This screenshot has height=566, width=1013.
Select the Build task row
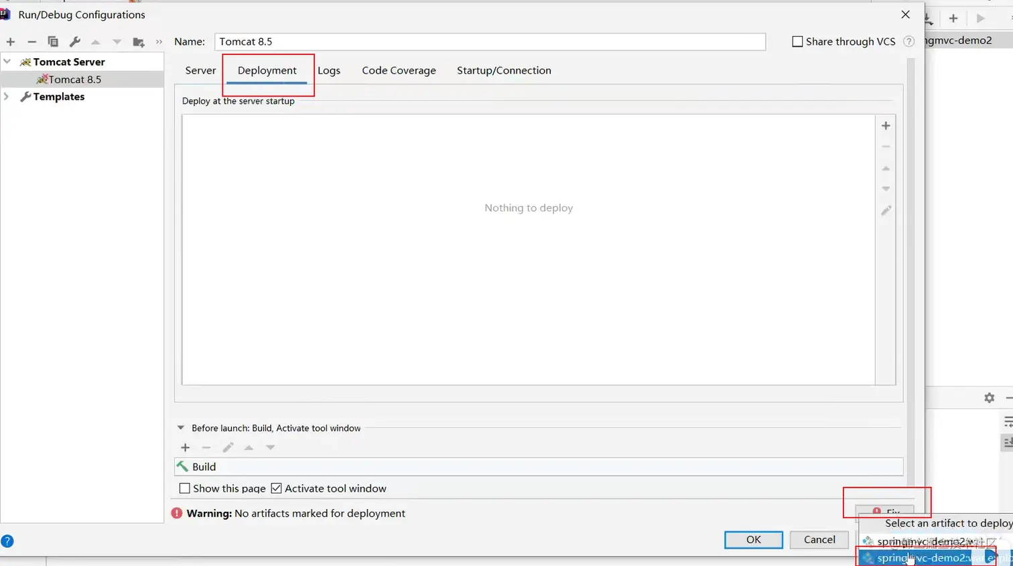[539, 467]
